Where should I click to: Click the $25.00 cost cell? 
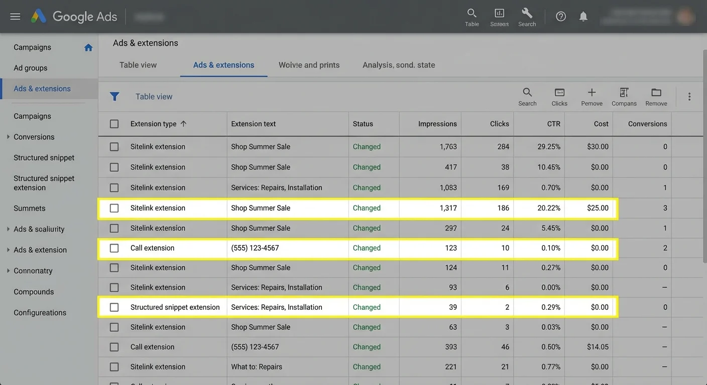click(598, 208)
